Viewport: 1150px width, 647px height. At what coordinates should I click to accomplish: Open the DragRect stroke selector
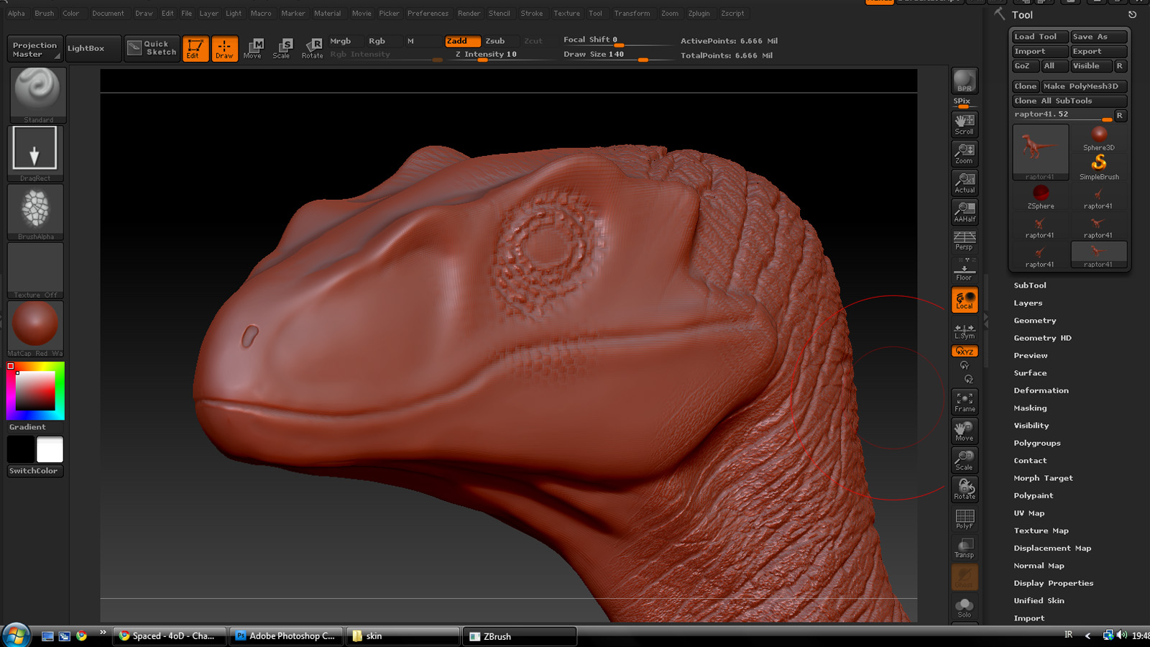(x=35, y=150)
